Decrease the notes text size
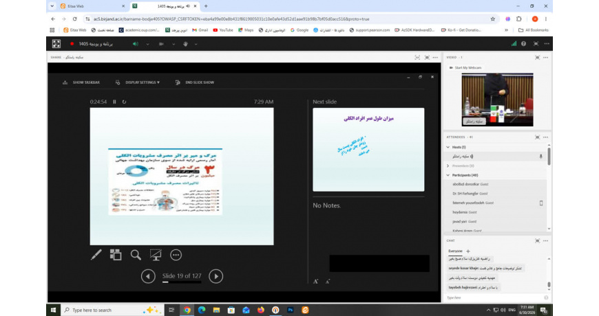Image resolution: width=599 pixels, height=316 pixels. 328,282
